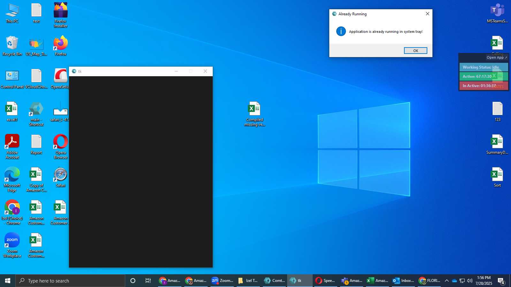Close the tk window
The image size is (511, 287).
click(x=205, y=71)
